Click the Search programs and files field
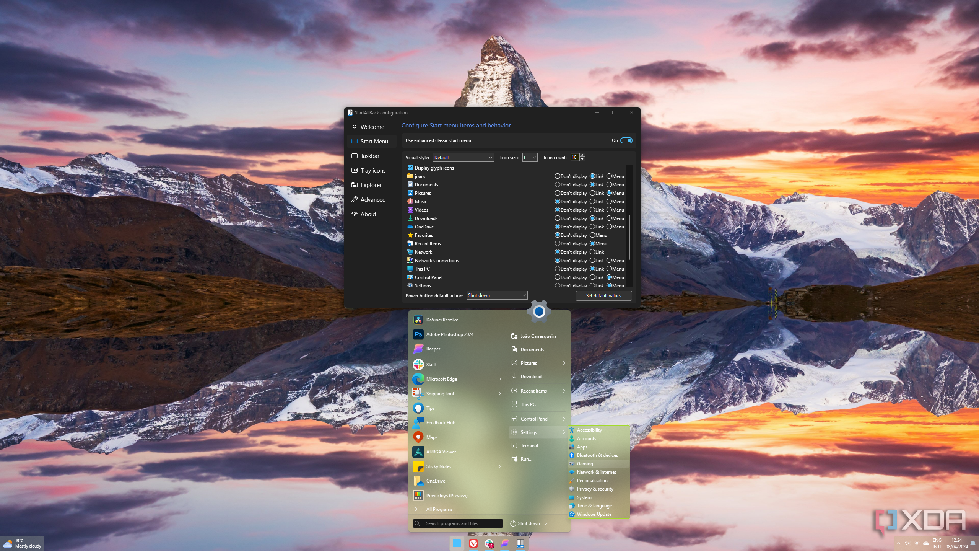This screenshot has height=551, width=979. point(457,523)
